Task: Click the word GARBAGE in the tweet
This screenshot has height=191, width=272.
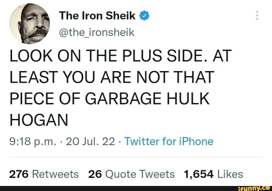Action: coord(123,99)
